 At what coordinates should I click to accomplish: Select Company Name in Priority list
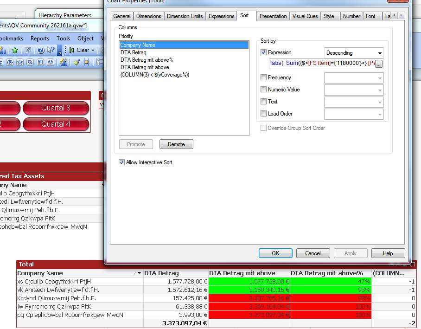tap(184, 45)
